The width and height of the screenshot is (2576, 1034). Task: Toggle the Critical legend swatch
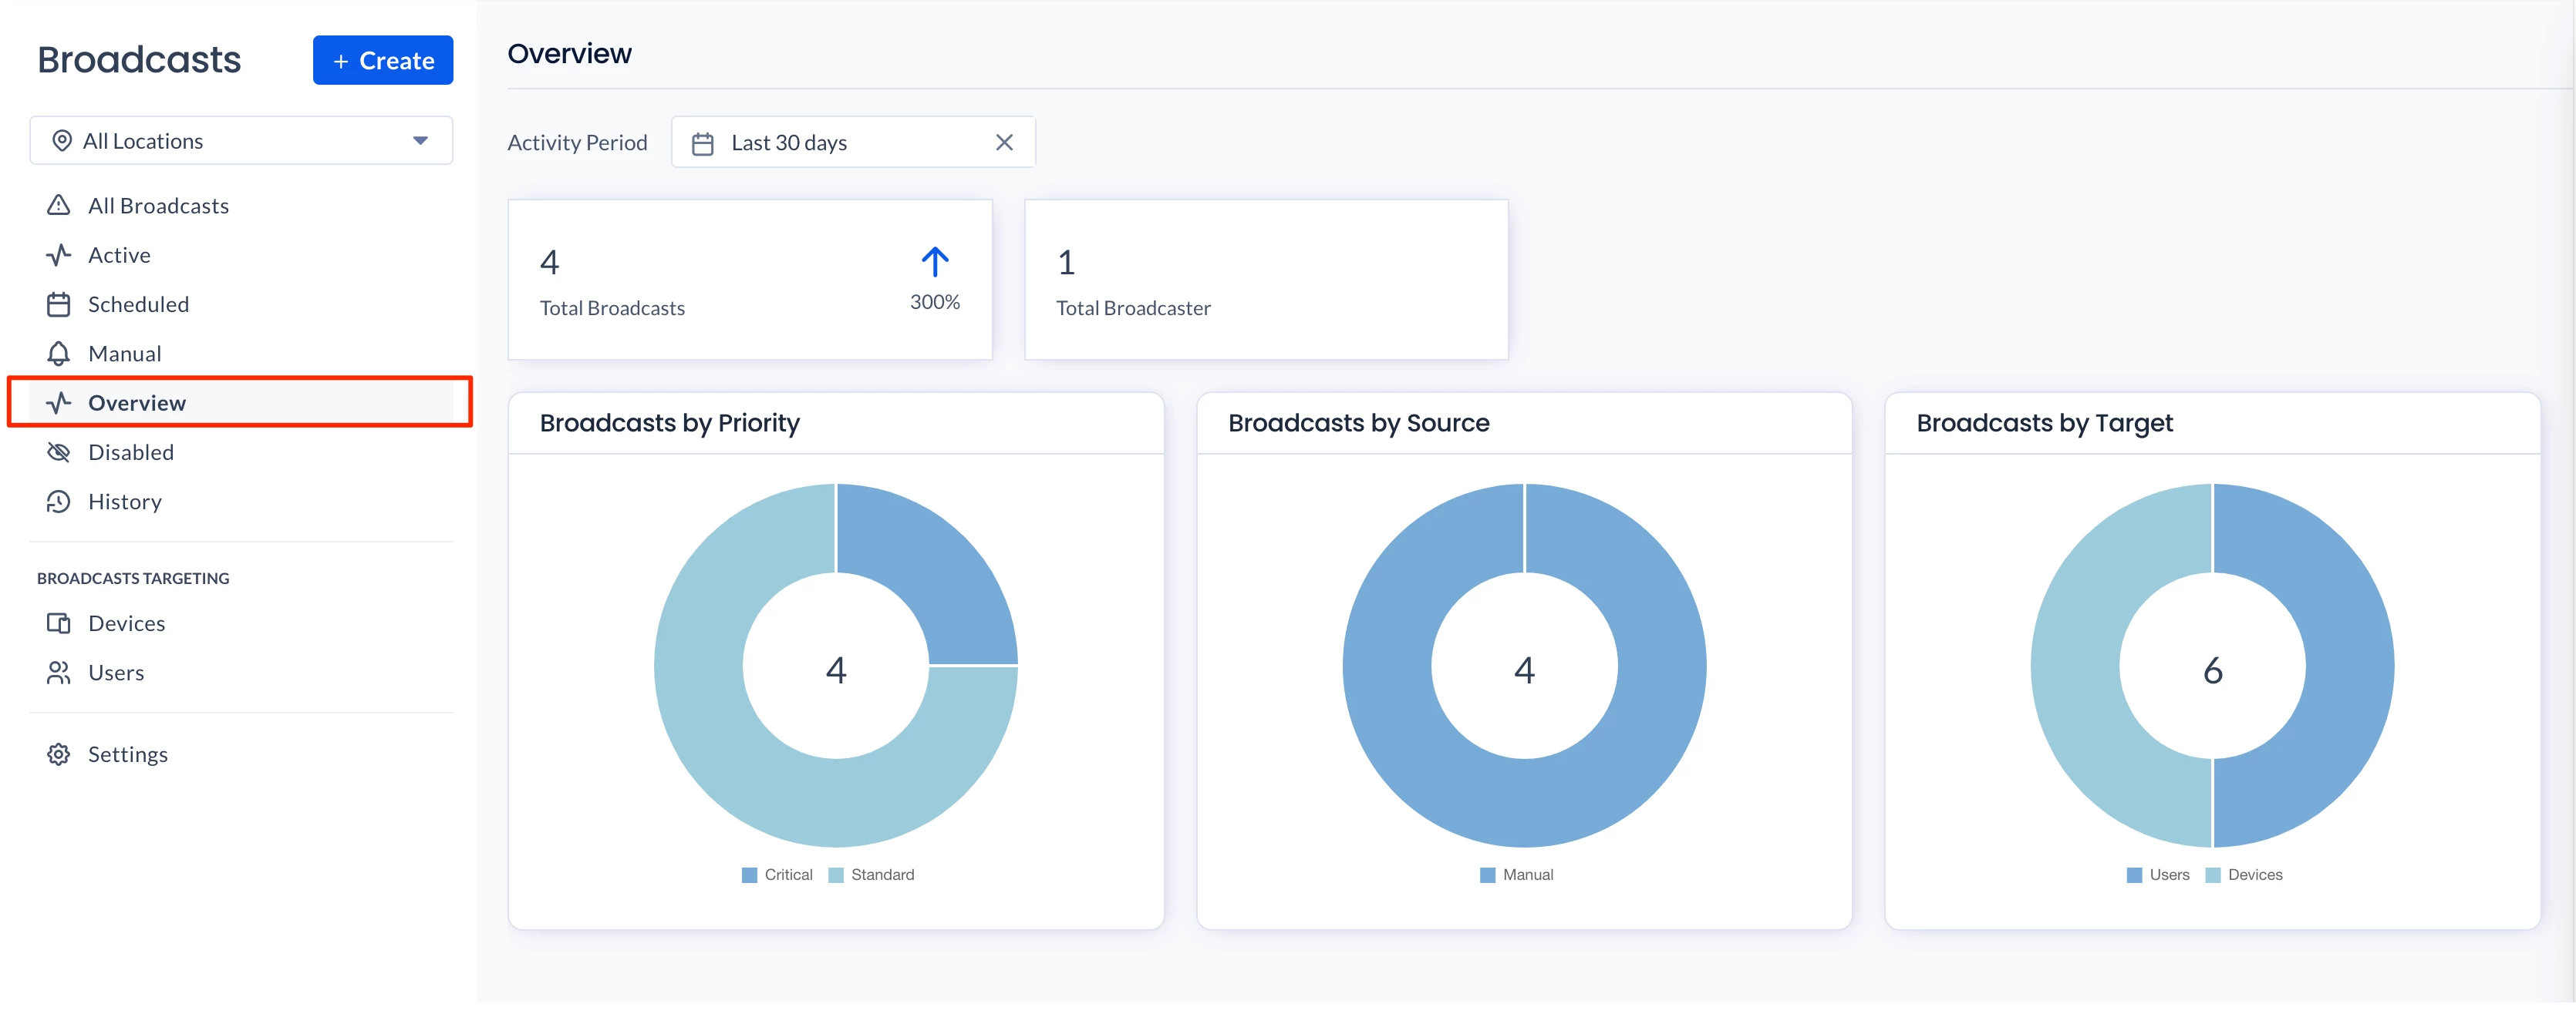tap(749, 875)
